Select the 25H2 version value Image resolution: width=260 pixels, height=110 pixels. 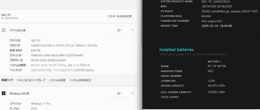(x=35, y=108)
